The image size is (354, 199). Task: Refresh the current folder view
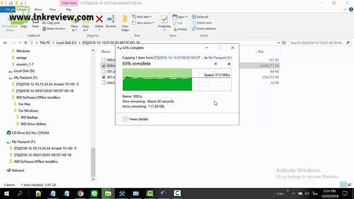[x=284, y=43]
